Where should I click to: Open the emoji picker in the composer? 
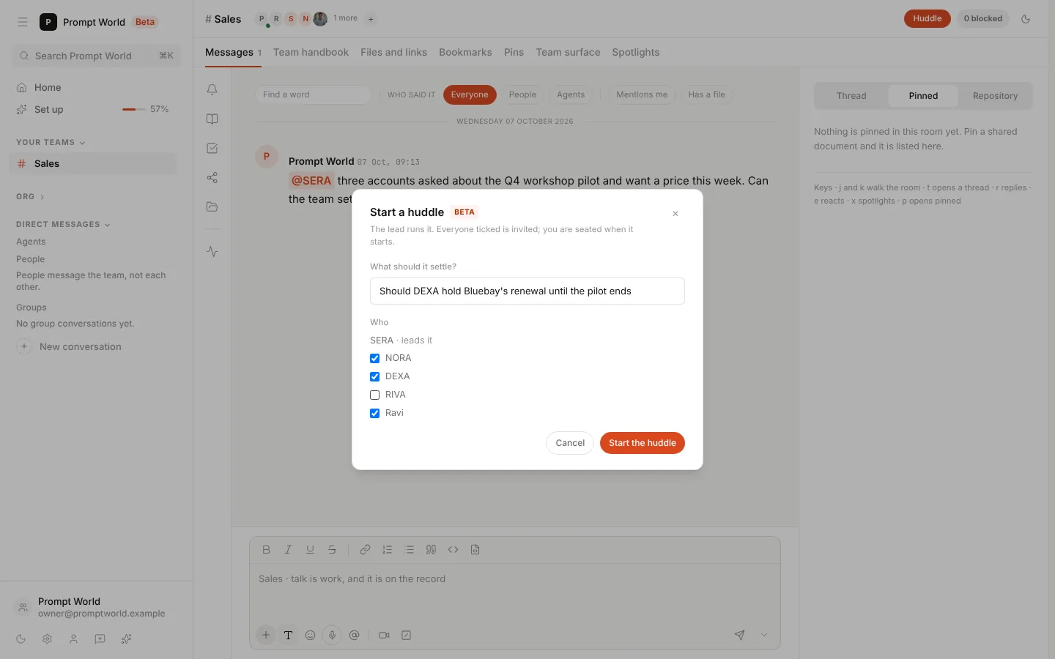[311, 635]
